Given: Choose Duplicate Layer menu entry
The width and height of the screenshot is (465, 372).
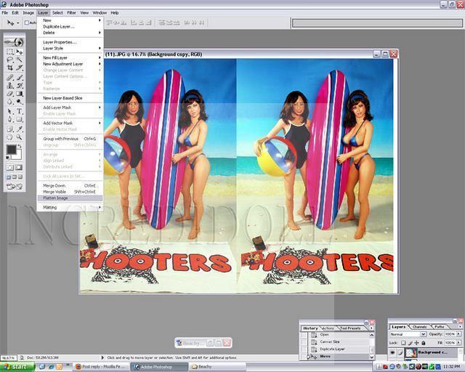Looking at the screenshot, I should pyautogui.click(x=70, y=27).
